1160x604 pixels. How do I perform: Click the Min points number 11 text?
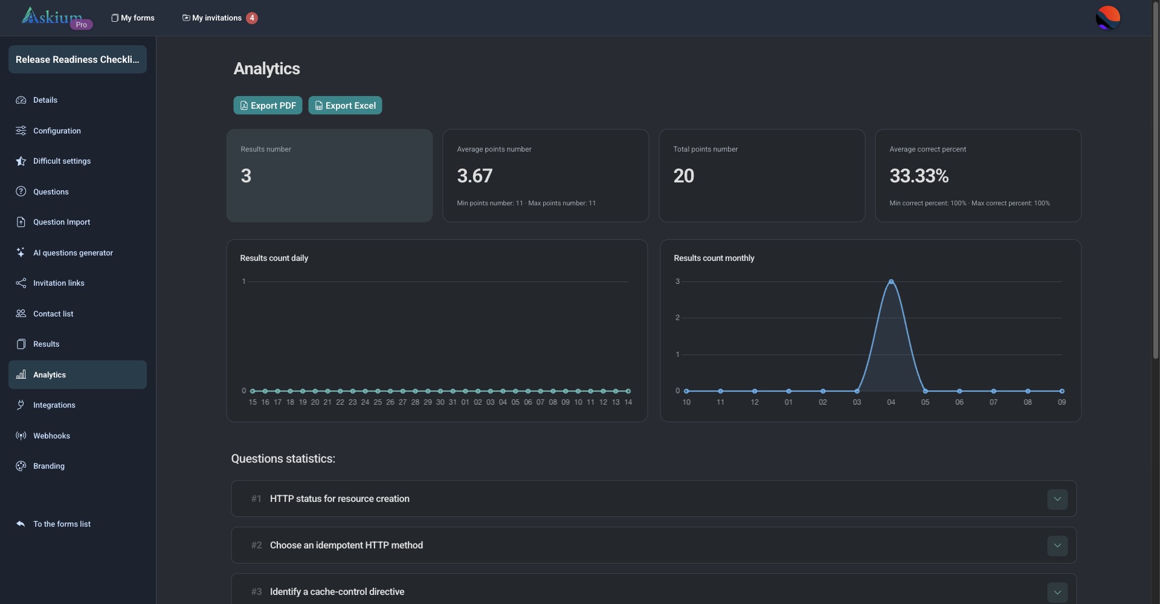490,204
